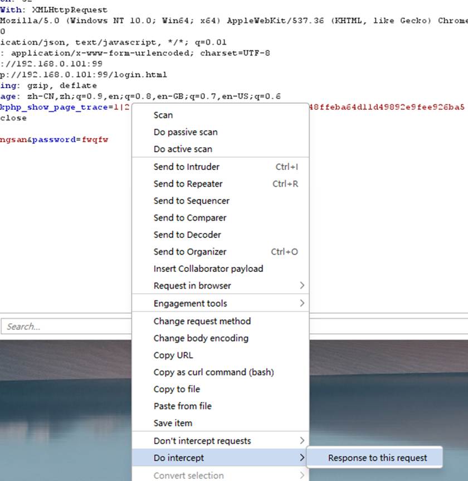Open the Do intercept submenu
The width and height of the screenshot is (468, 481).
tap(220, 458)
